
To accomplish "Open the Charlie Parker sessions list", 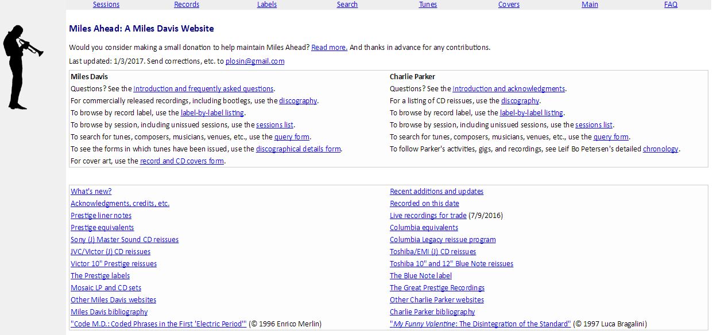I will (594, 125).
